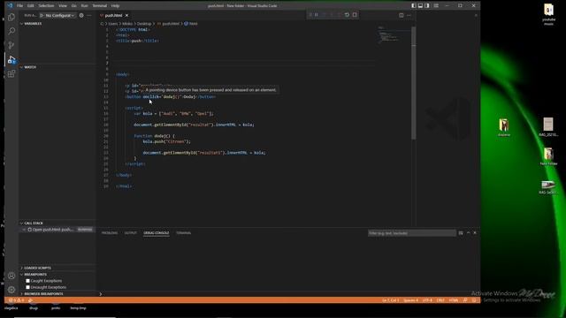The image size is (566, 318).
Task: Toggle secondary sidebar visibility in title bar
Action: point(427,6)
